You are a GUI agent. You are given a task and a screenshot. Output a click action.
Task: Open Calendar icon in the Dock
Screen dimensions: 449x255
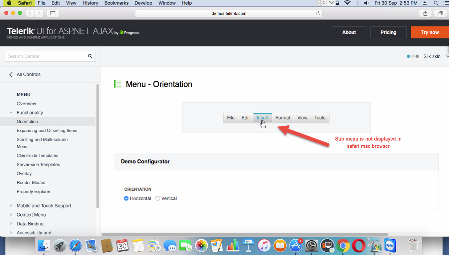click(122, 246)
